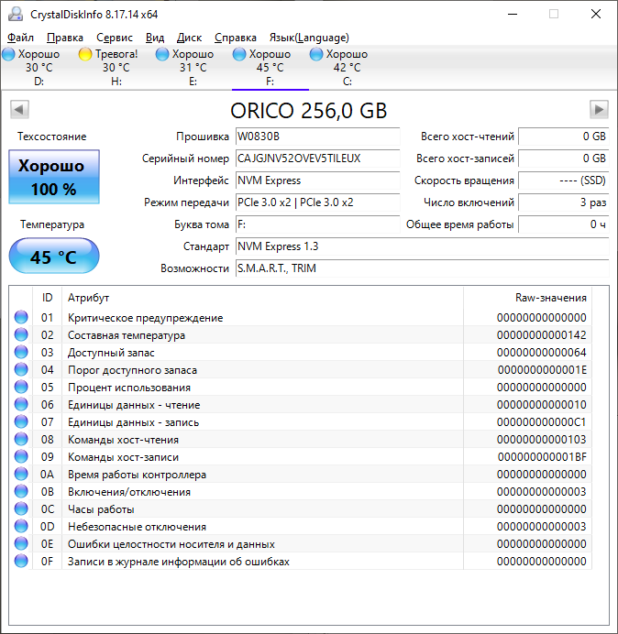The width and height of the screenshot is (618, 634).
Task: Click the status orb for attribute 0F
Action: tap(21, 561)
